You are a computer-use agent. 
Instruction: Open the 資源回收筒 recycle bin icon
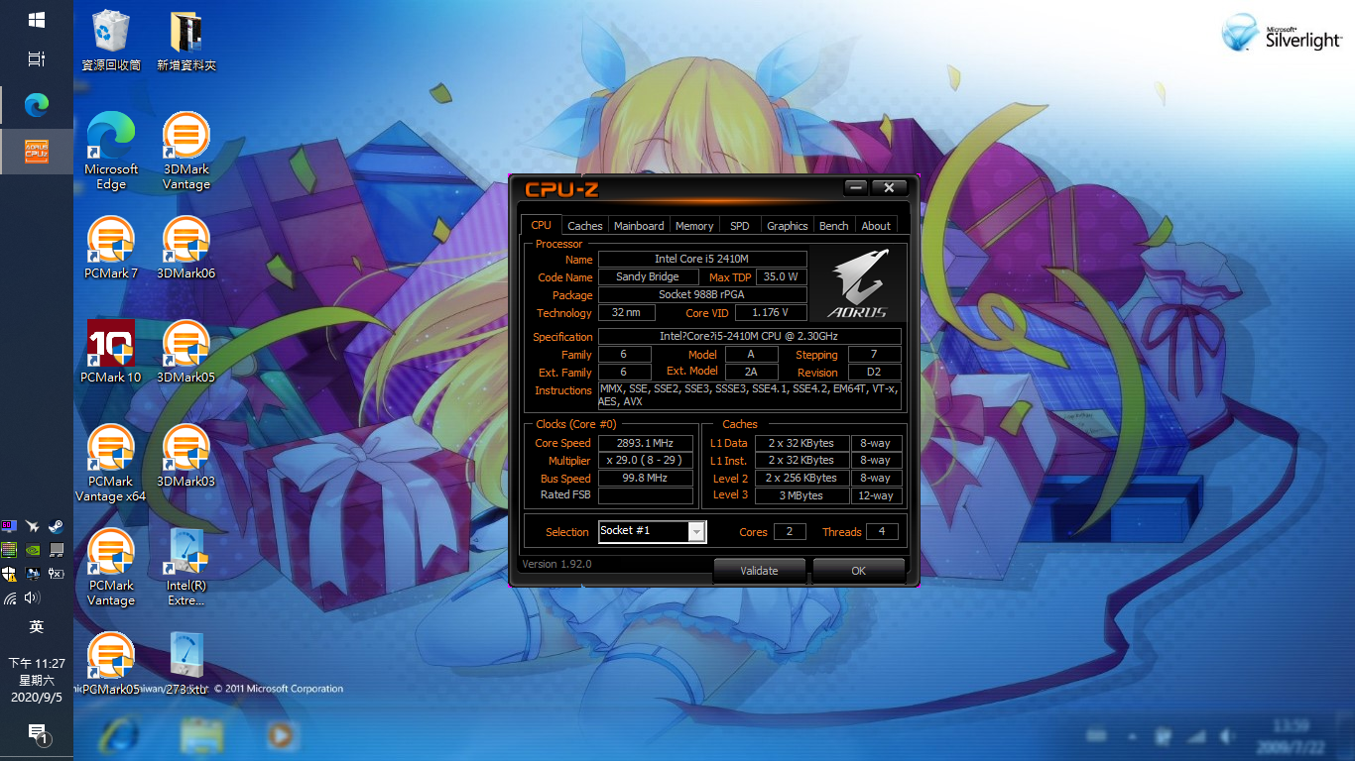tap(111, 41)
